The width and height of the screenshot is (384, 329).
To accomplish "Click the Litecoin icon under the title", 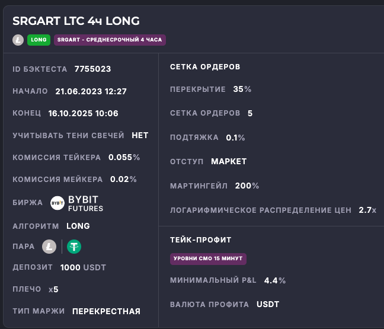I will (x=18, y=40).
